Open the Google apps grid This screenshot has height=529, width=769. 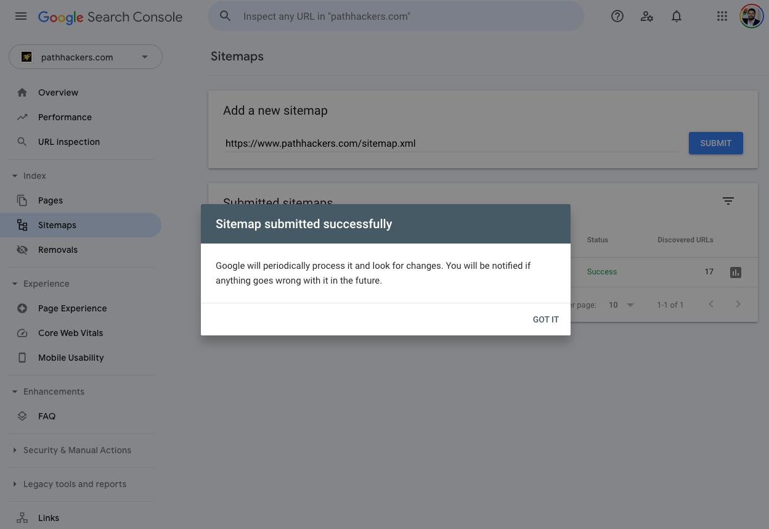(x=722, y=17)
